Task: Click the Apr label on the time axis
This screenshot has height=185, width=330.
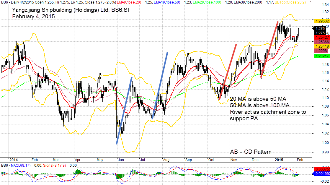Action: pyautogui.click(x=78, y=160)
